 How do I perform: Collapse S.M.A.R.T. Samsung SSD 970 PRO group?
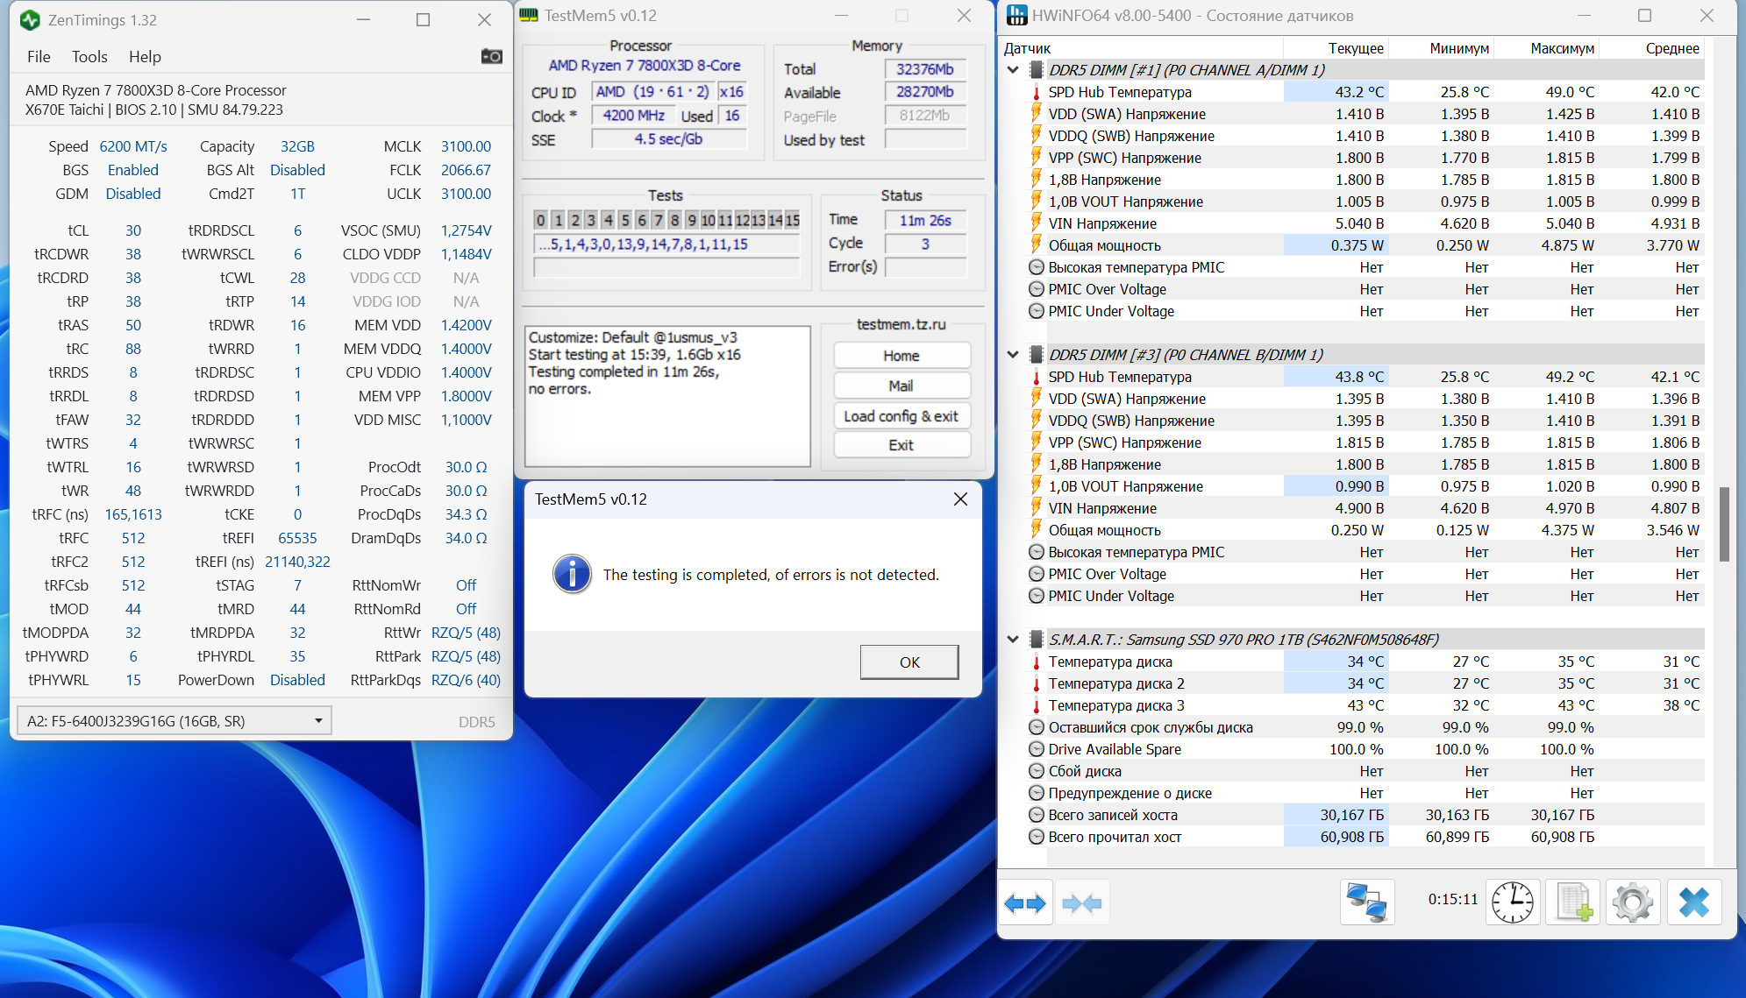[1013, 640]
